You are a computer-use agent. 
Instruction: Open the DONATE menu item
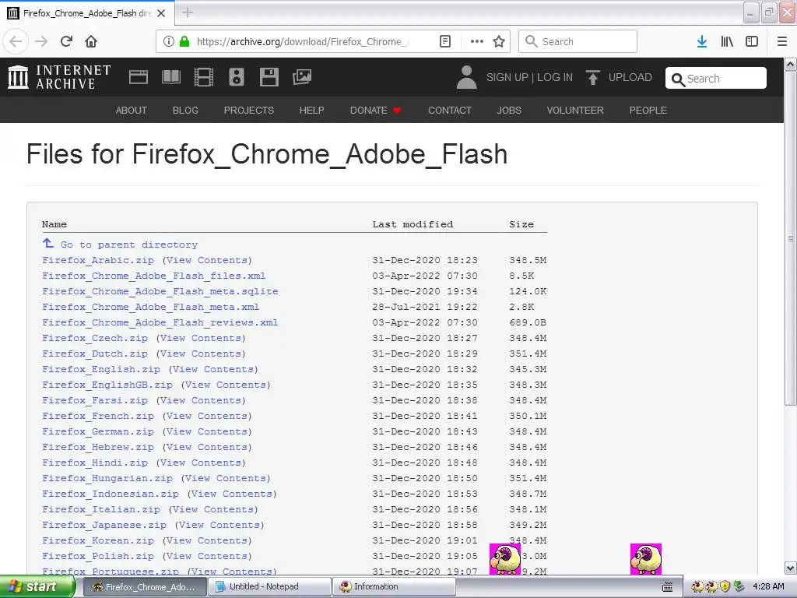376,110
